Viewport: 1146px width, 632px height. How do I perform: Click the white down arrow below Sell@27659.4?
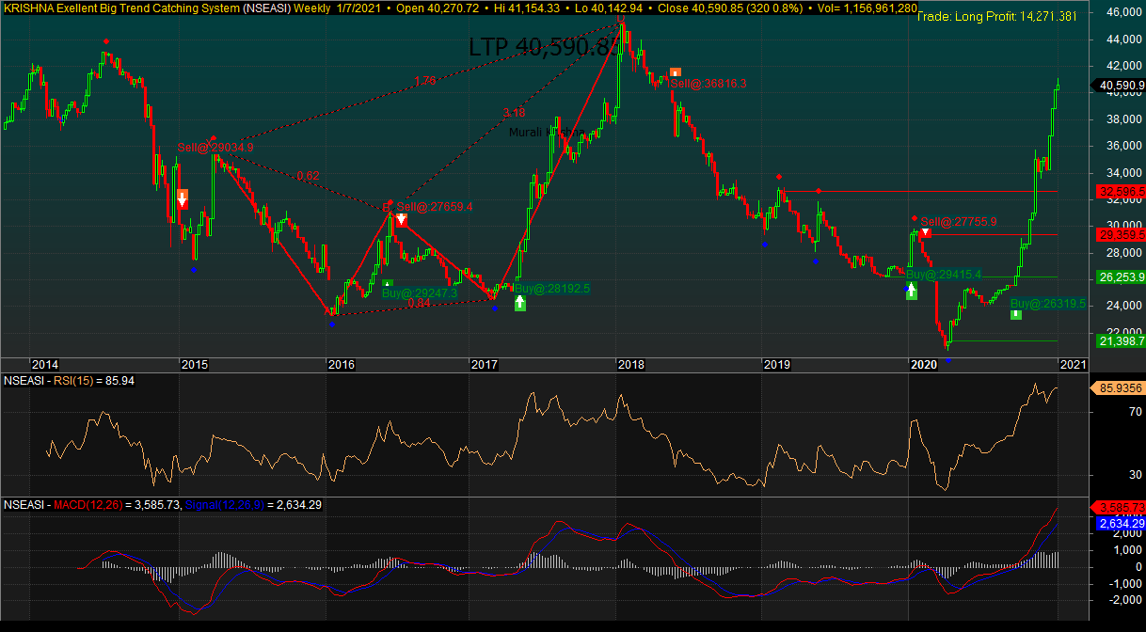tap(402, 219)
